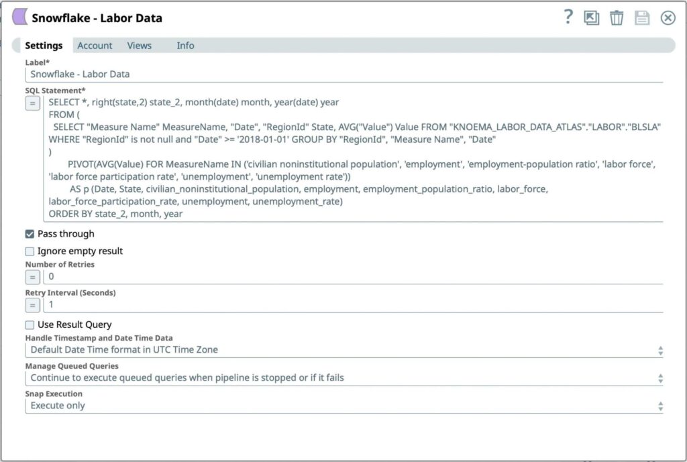Screen dimensions: 687x462
Task: Switch to the Settings tab
Action: 44,46
